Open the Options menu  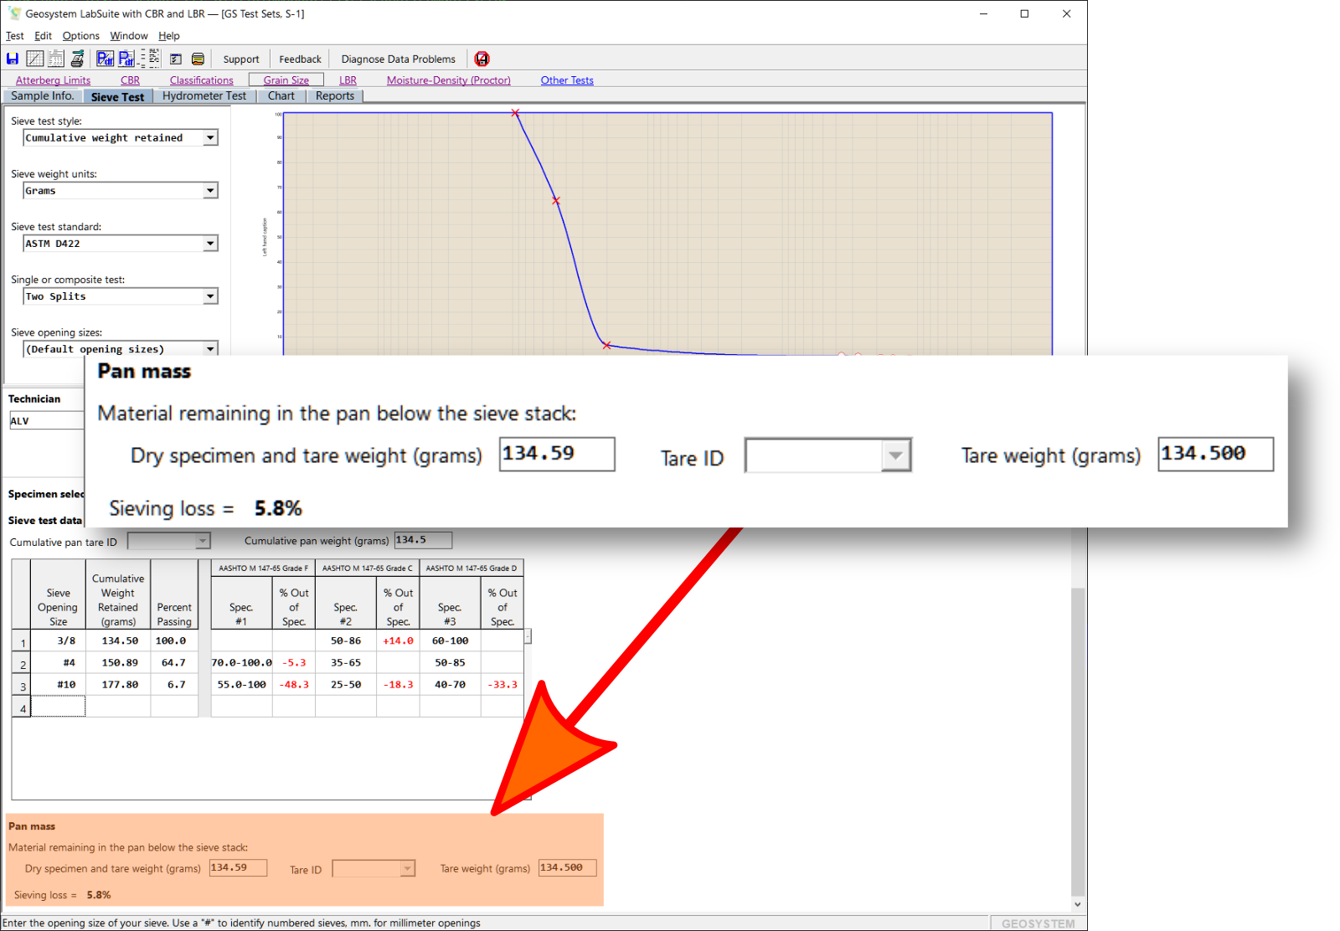80,36
